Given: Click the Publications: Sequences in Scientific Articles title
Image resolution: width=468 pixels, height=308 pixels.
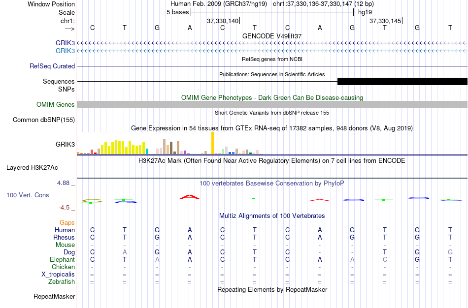Looking at the screenshot, I should click(272, 74).
